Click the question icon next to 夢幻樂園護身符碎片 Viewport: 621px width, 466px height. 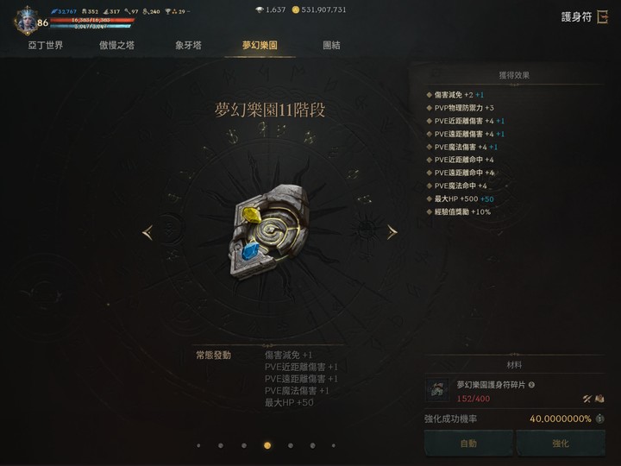click(532, 384)
